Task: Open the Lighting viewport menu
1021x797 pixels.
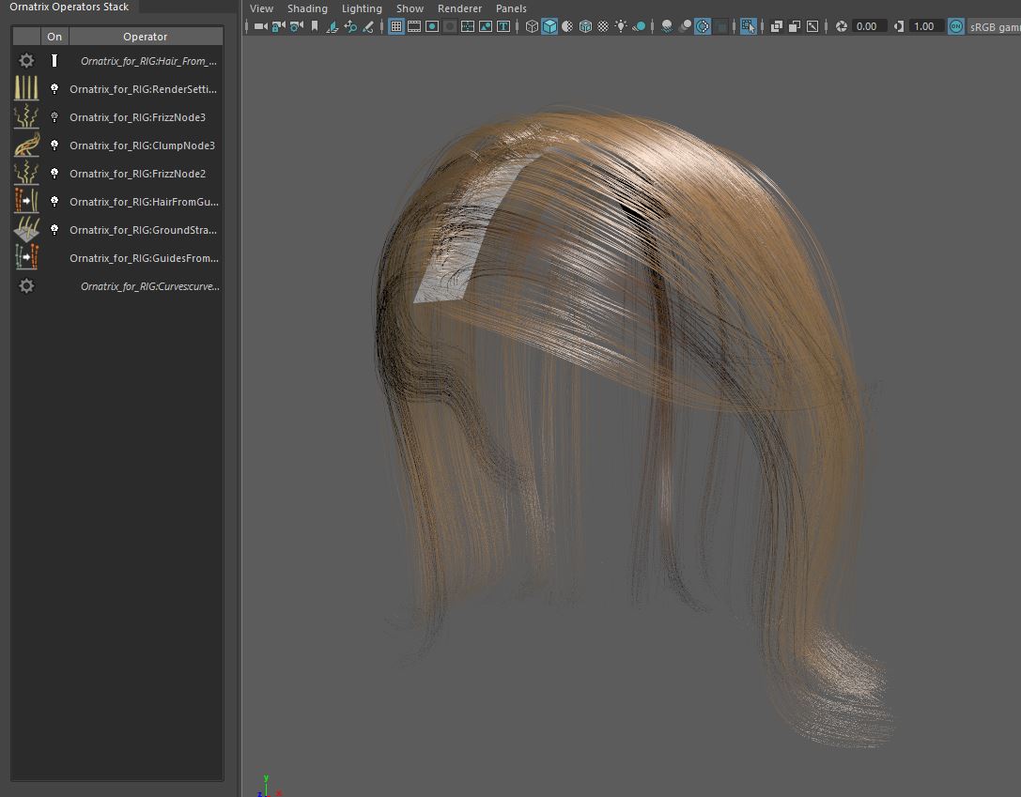Action: click(362, 8)
